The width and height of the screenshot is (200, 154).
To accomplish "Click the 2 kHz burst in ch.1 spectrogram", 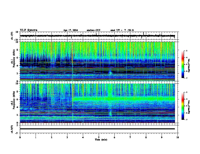I will (110, 72).
